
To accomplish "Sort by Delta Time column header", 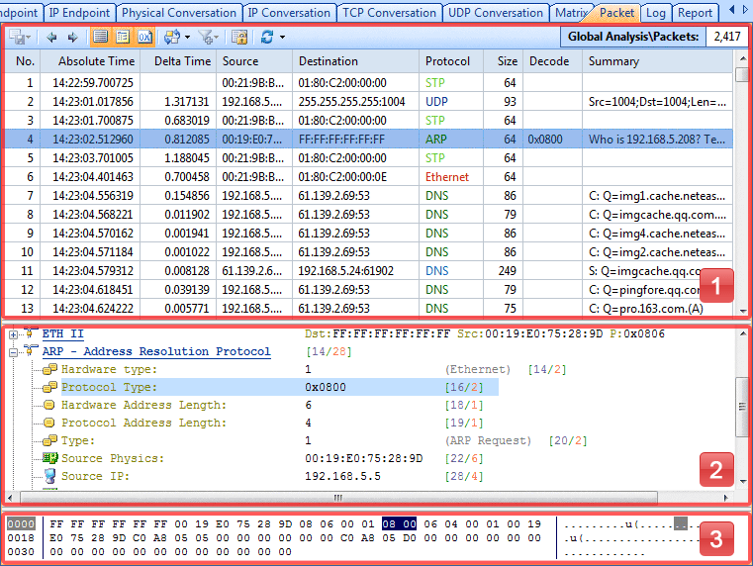I will (x=179, y=61).
